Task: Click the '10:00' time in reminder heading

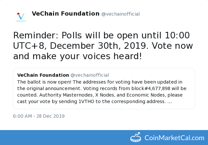Action: 177,35
